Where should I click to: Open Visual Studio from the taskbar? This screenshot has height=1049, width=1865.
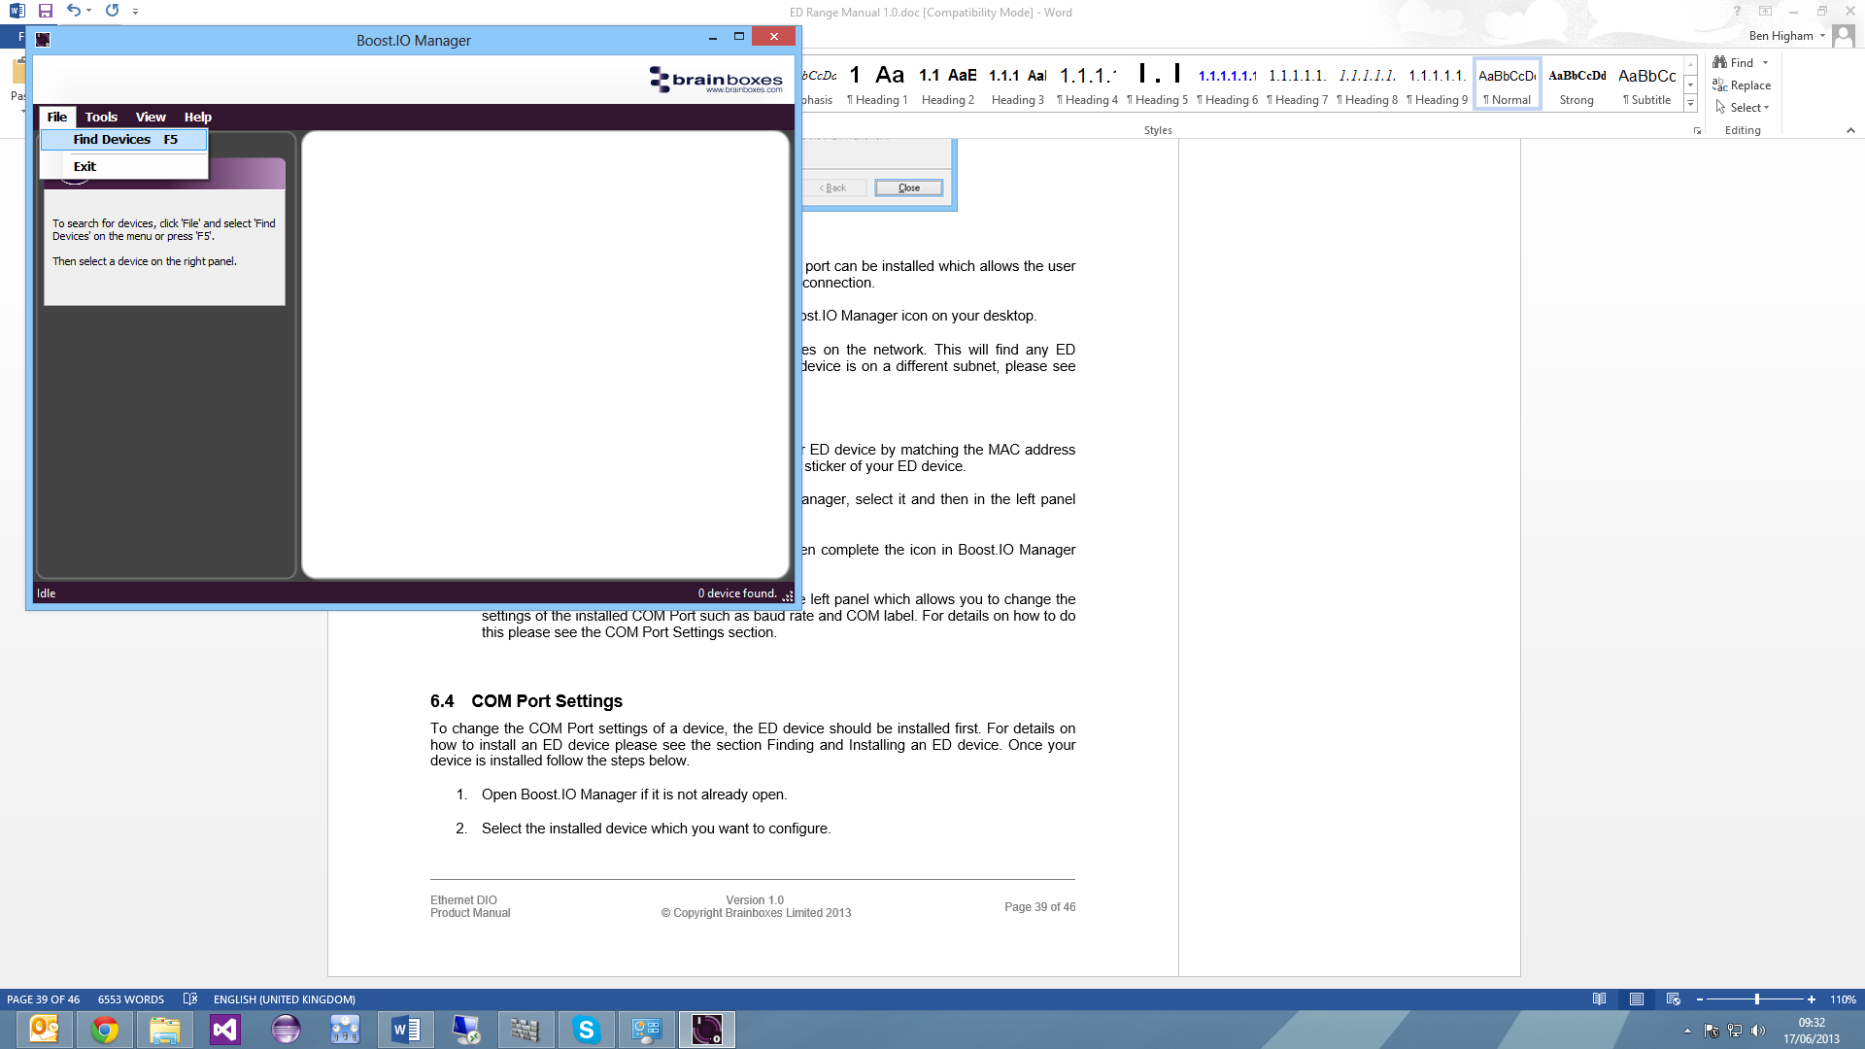click(224, 1030)
